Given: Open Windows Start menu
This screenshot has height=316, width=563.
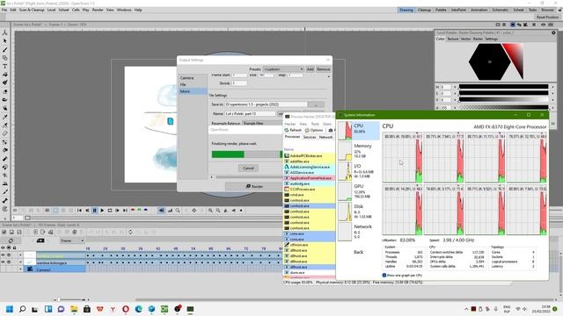Looking at the screenshot, I should [x=10, y=309].
